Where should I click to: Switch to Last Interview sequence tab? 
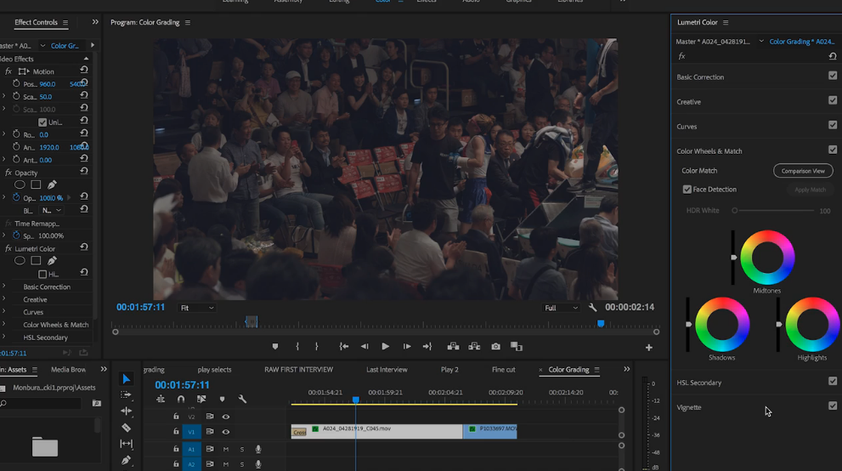click(x=387, y=370)
